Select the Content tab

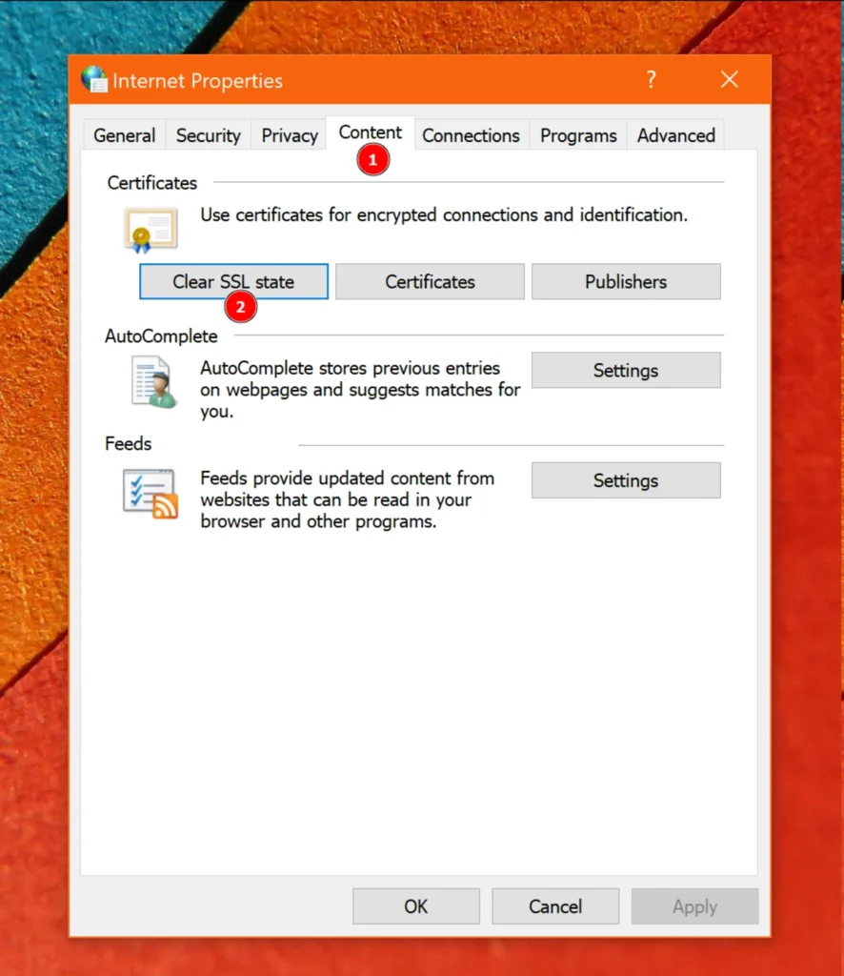pyautogui.click(x=370, y=132)
